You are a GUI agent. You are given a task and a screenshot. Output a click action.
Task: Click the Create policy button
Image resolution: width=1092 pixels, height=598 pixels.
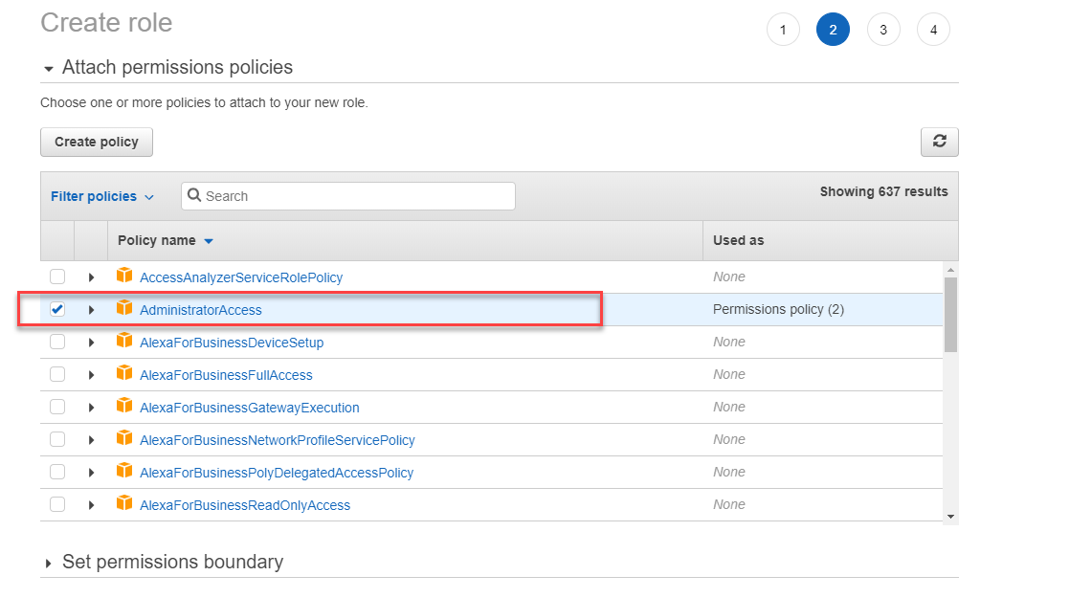coord(97,142)
